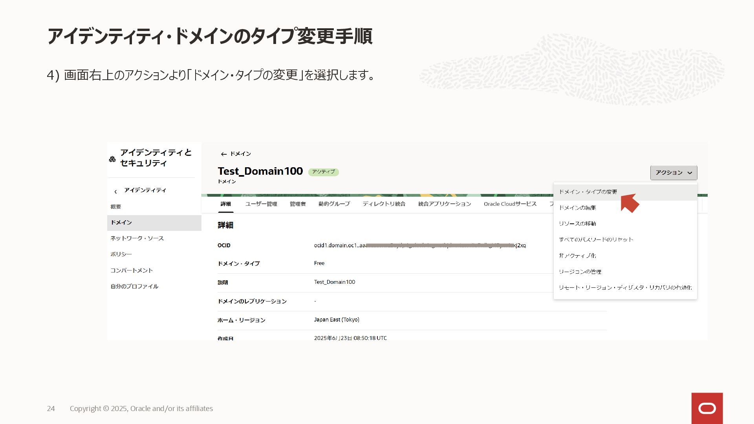Click the OCID value text
The width and height of the screenshot is (754, 424).
pyautogui.click(x=420, y=245)
